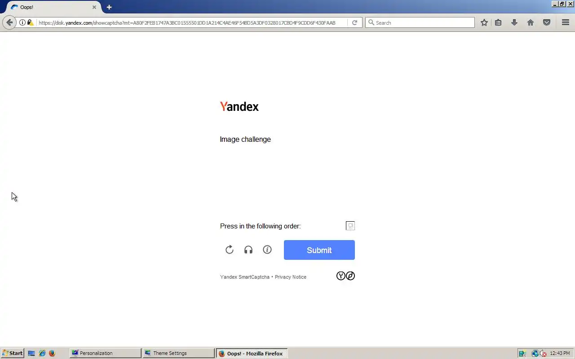Click the Yandex logos icon in footer
Viewport: 575px width, 359px height.
pos(345,276)
